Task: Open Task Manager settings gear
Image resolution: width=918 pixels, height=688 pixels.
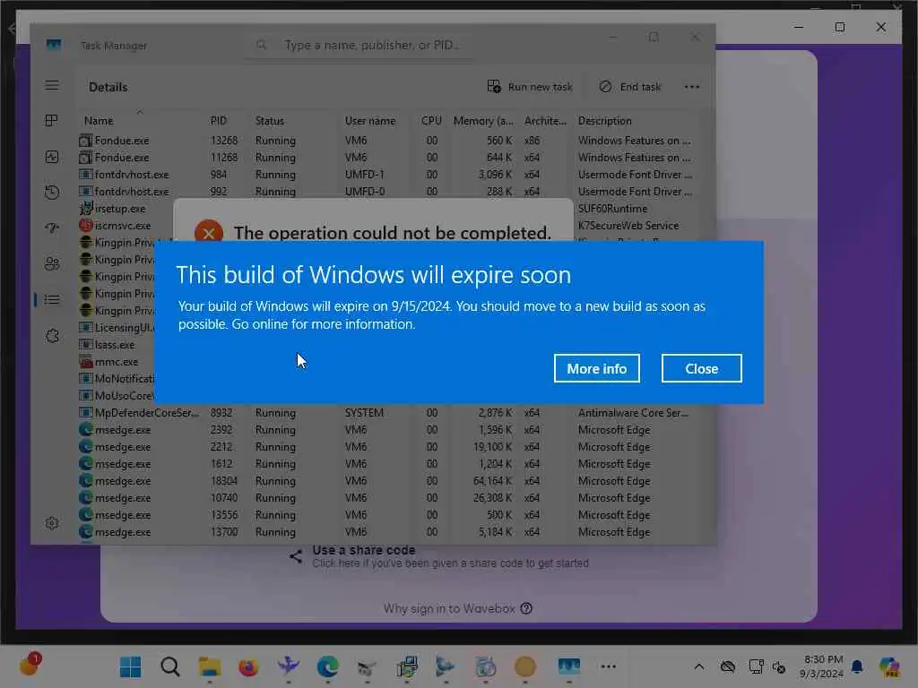Action: coord(51,523)
